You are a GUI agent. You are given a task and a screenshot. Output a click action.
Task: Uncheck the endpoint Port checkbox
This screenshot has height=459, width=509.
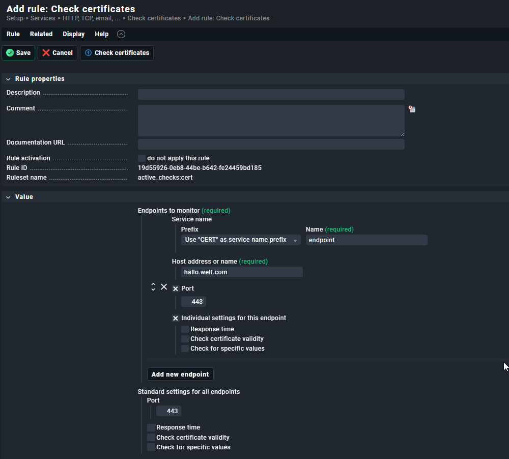[176, 289]
